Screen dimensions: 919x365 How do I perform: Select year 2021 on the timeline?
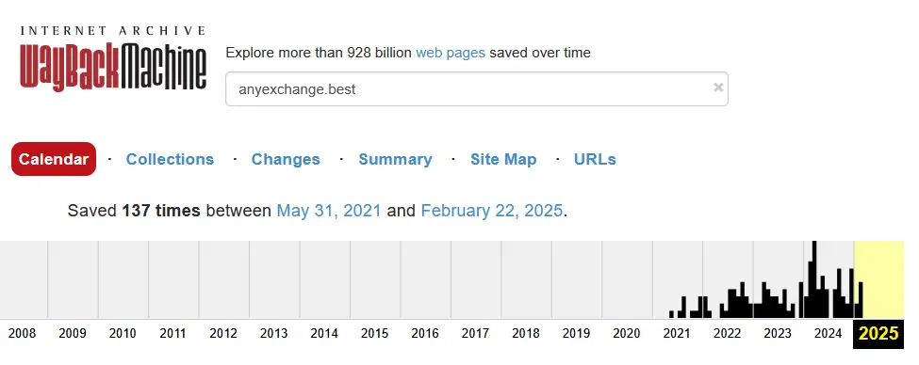tap(677, 333)
